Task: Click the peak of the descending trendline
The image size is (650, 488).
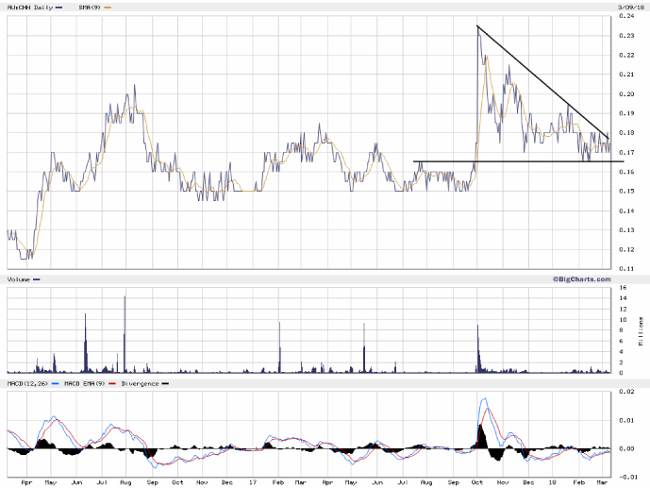Action: pyautogui.click(x=478, y=26)
